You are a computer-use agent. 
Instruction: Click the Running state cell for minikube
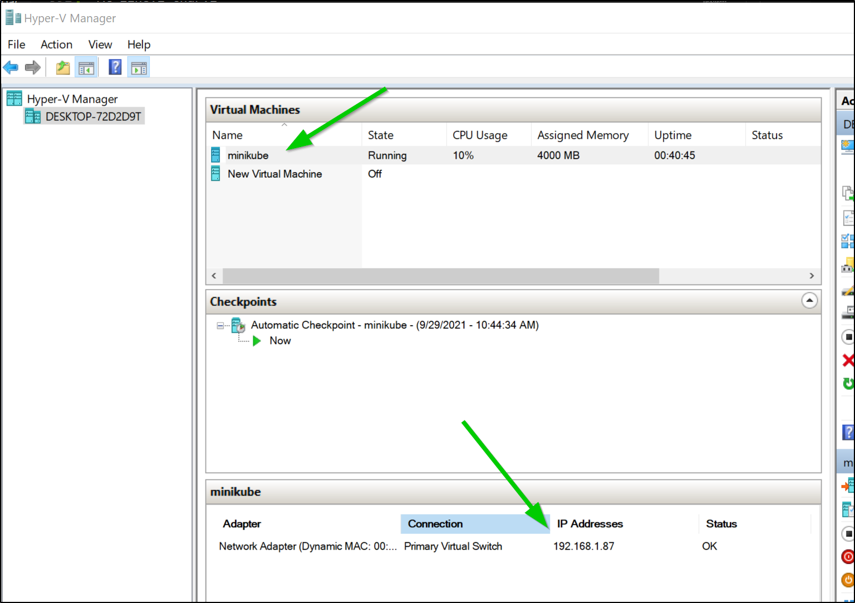tap(387, 155)
